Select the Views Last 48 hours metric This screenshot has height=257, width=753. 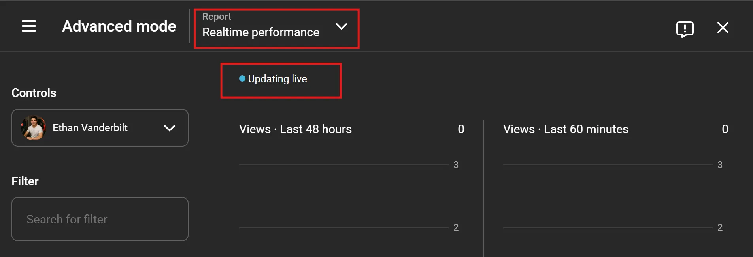(x=295, y=129)
